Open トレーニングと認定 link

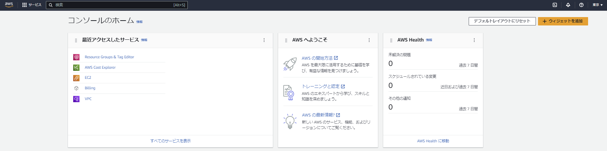point(323,86)
